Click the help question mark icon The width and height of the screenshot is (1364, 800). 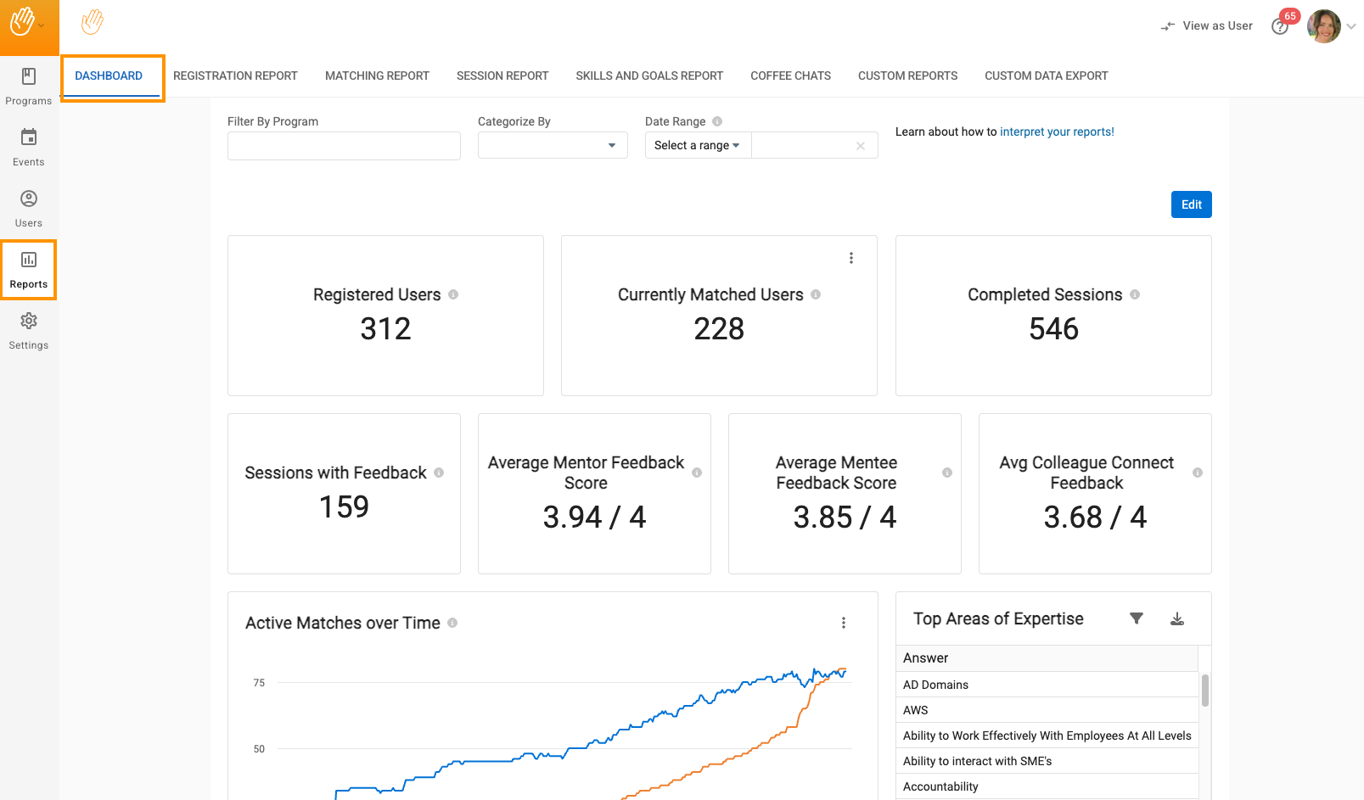click(x=1279, y=27)
